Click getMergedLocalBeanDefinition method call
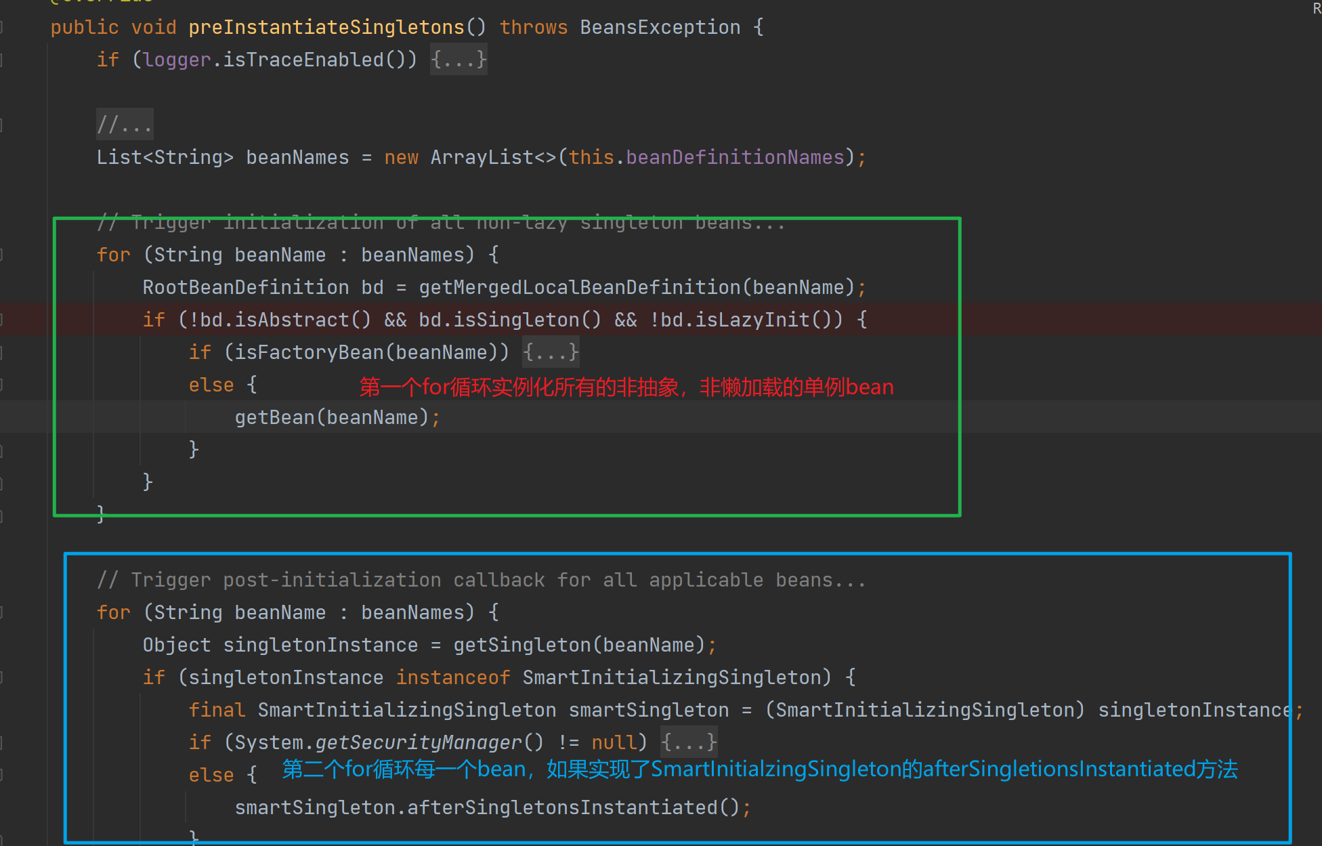1322x846 pixels. 580,287
